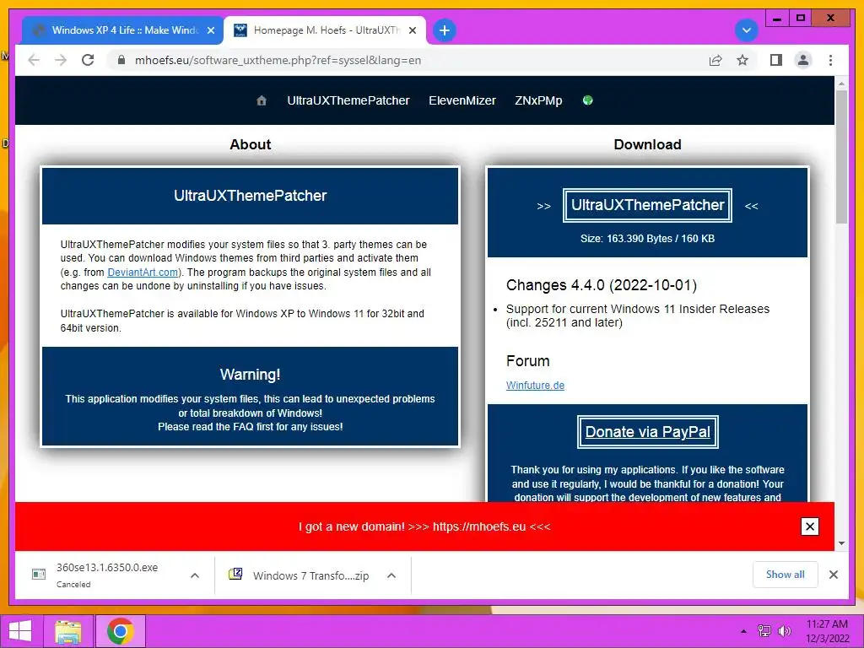Viewport: 864px width, 648px height.
Task: Bookmark this page with the star icon
Action: coord(742,60)
